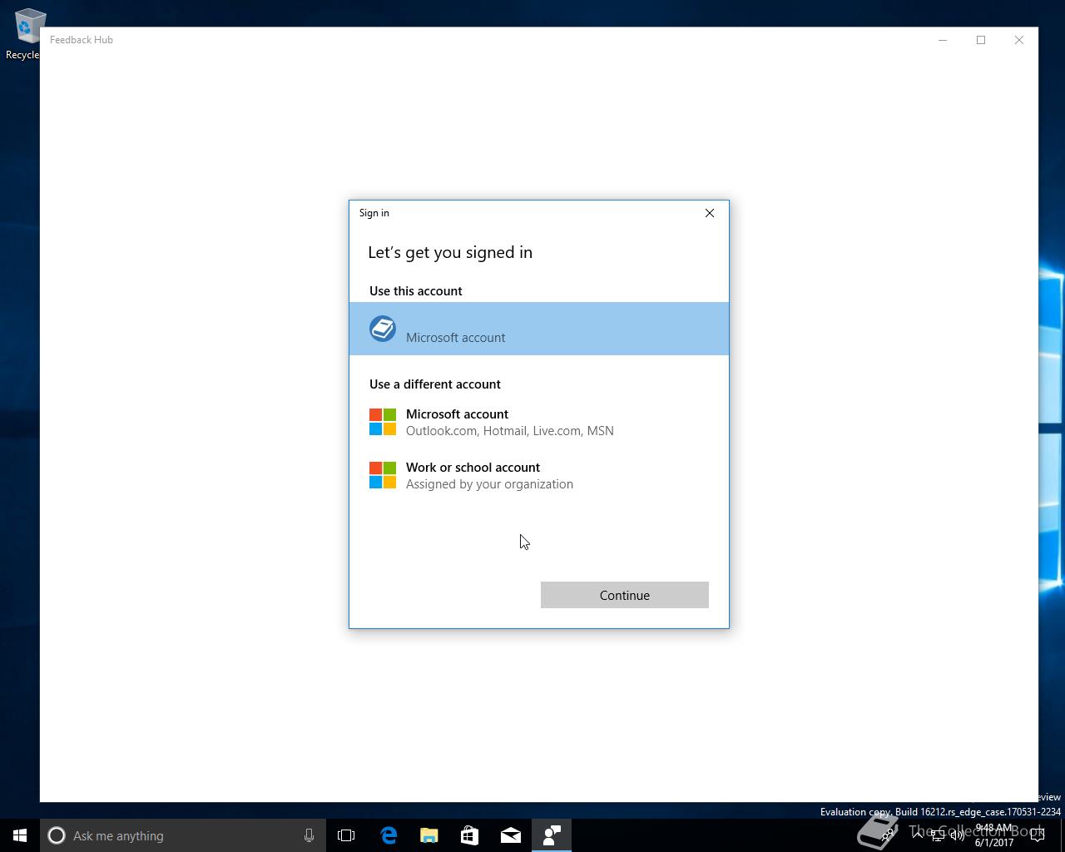
Task: Click the Cortana circle icon
Action: pyautogui.click(x=57, y=835)
